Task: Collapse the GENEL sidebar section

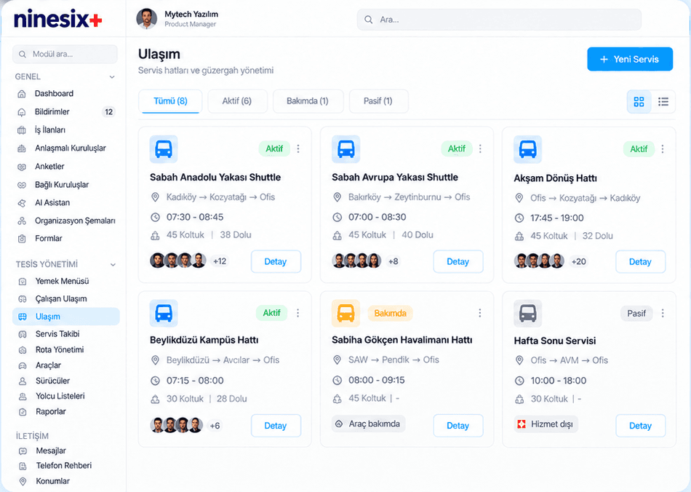Action: pos(112,77)
